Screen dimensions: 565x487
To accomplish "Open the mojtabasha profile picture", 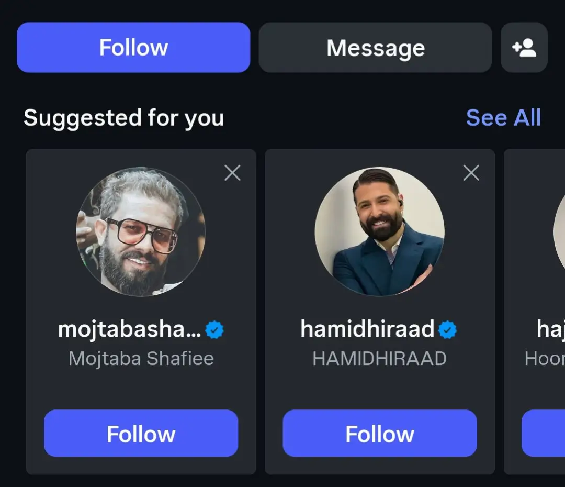I will [x=141, y=231].
